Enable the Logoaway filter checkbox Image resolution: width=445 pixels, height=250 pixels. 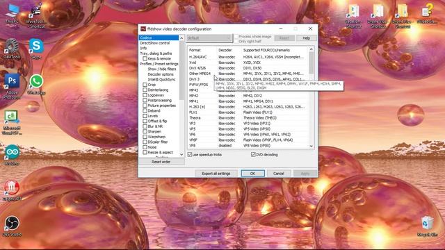tap(145, 95)
